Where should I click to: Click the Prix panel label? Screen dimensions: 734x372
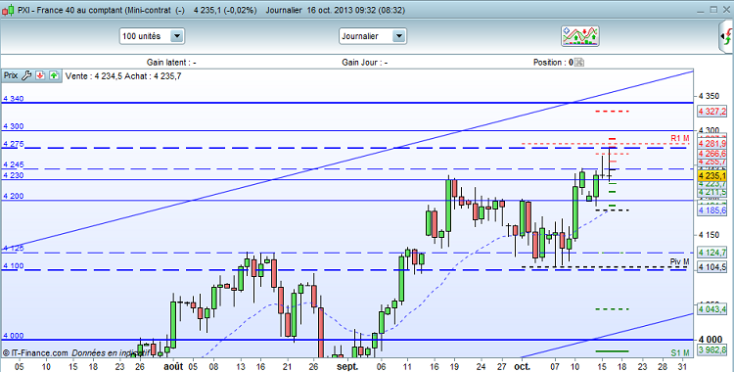[x=11, y=75]
